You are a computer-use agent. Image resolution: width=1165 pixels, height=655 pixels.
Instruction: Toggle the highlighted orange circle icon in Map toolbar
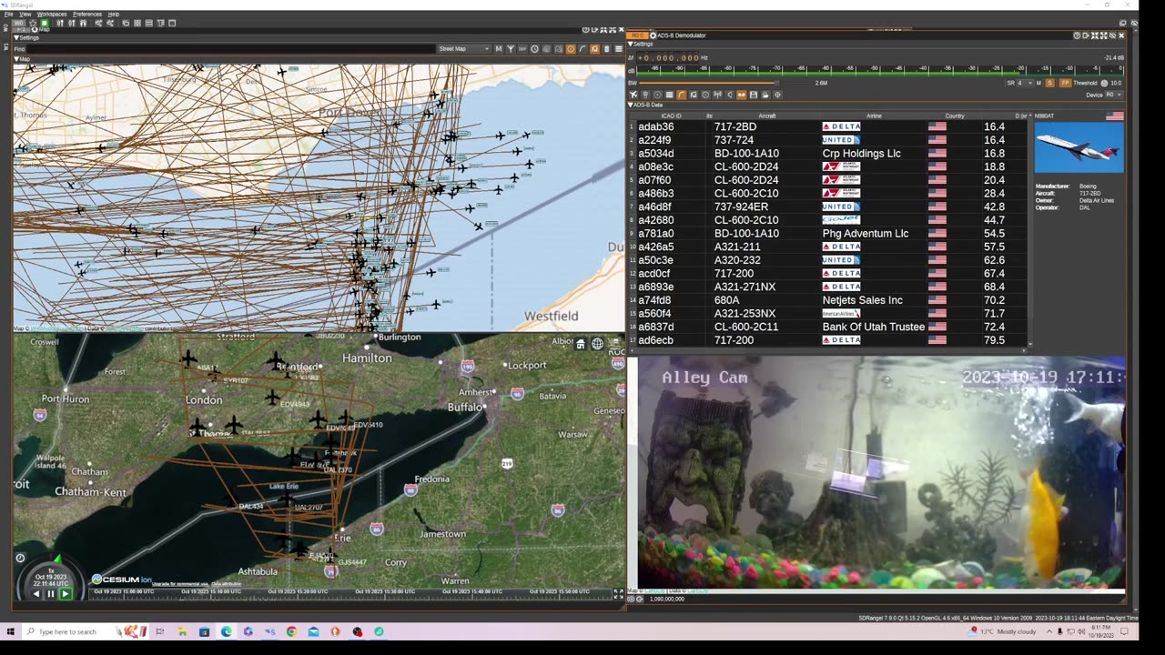tap(571, 48)
